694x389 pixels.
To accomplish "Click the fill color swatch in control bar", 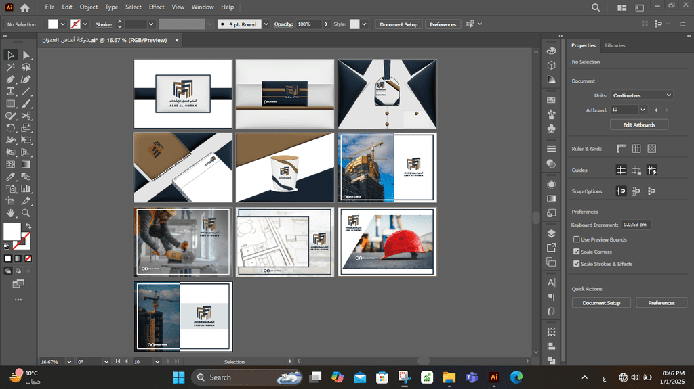I will (53, 24).
